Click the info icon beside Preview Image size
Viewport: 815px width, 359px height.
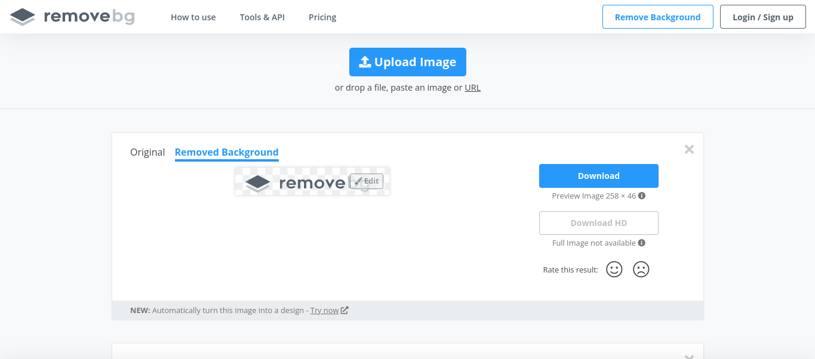click(642, 196)
